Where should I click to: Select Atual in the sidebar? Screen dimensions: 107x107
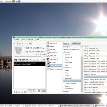click(x=54, y=46)
